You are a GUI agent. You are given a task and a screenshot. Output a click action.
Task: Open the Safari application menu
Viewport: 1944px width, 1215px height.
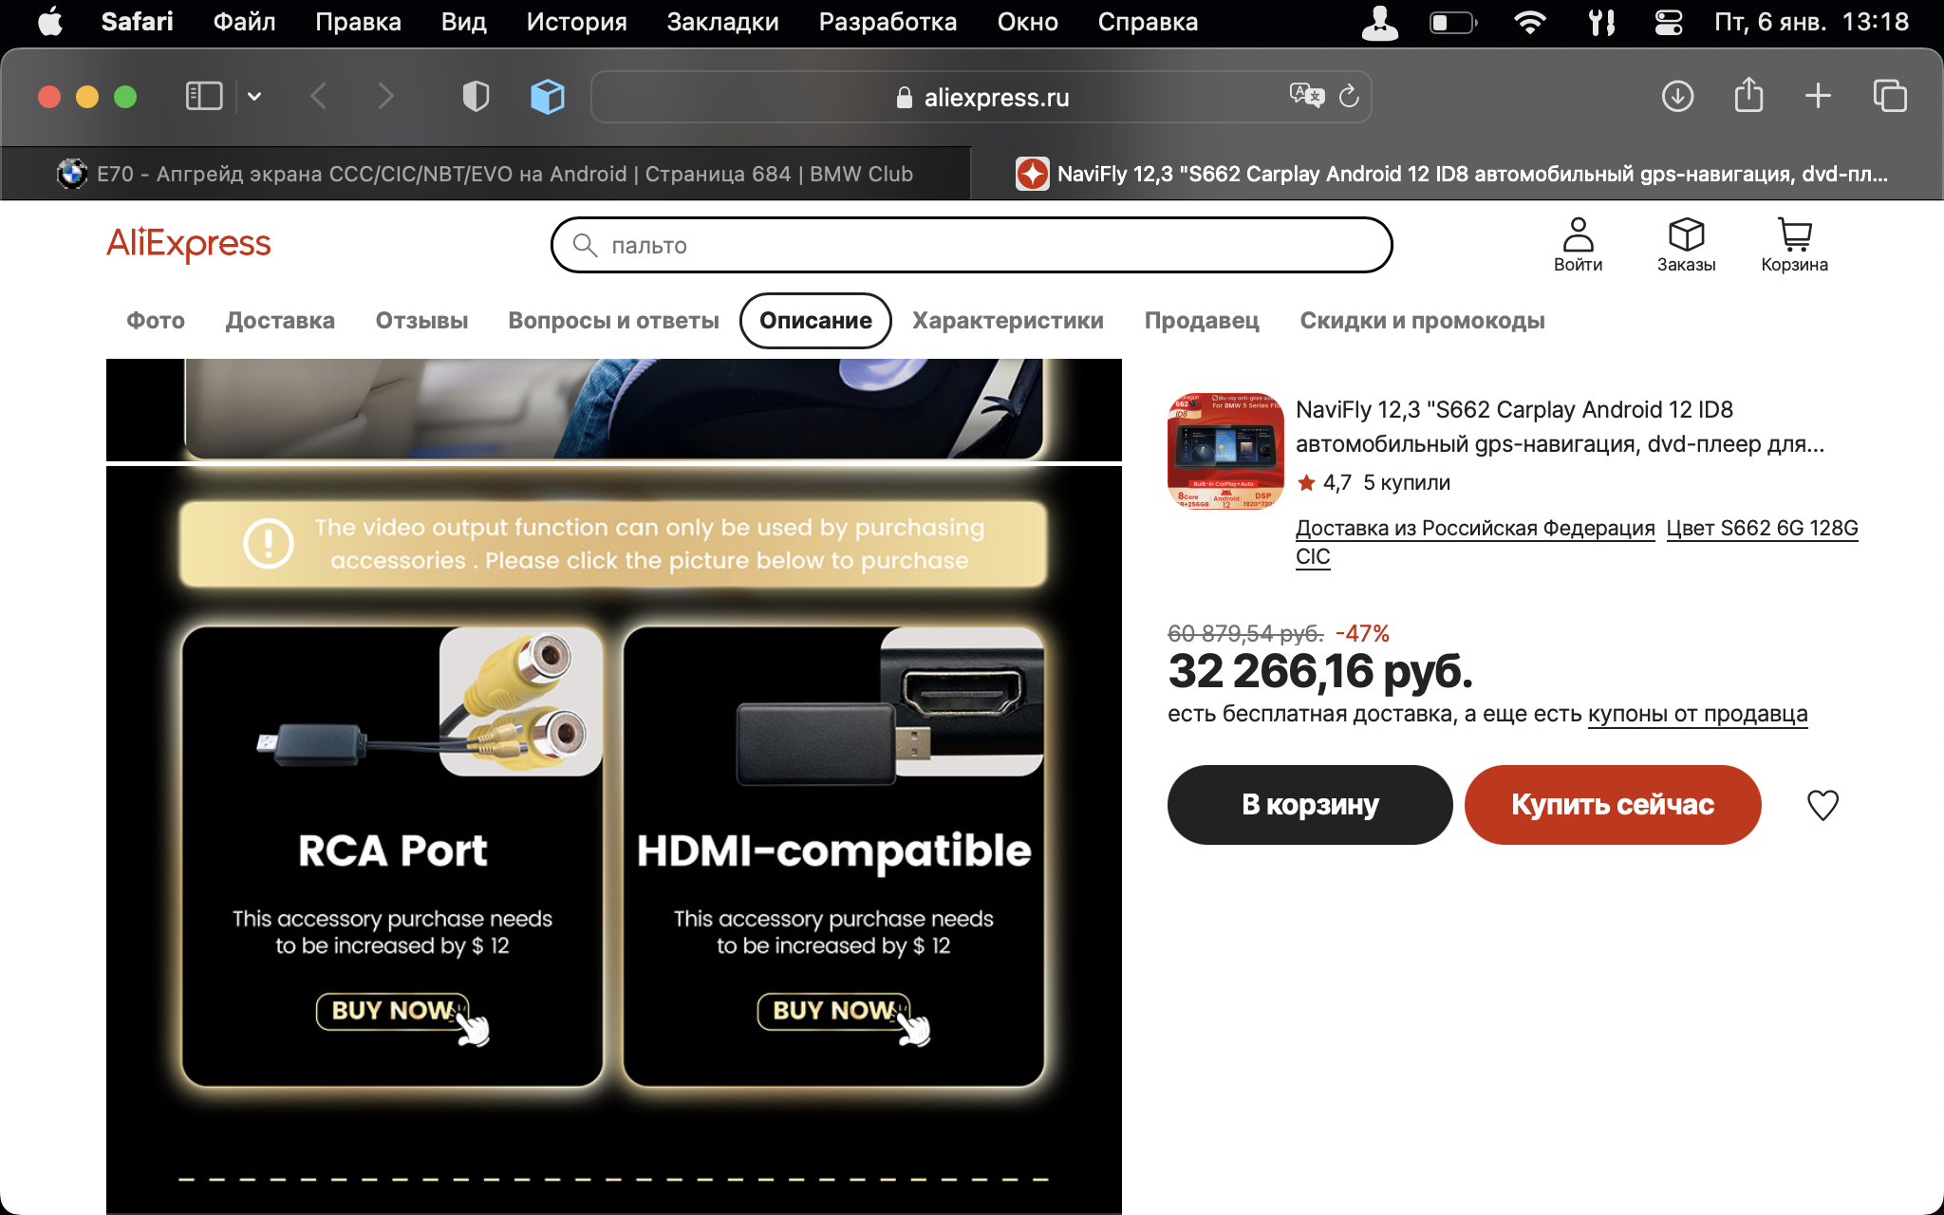pyautogui.click(x=137, y=21)
